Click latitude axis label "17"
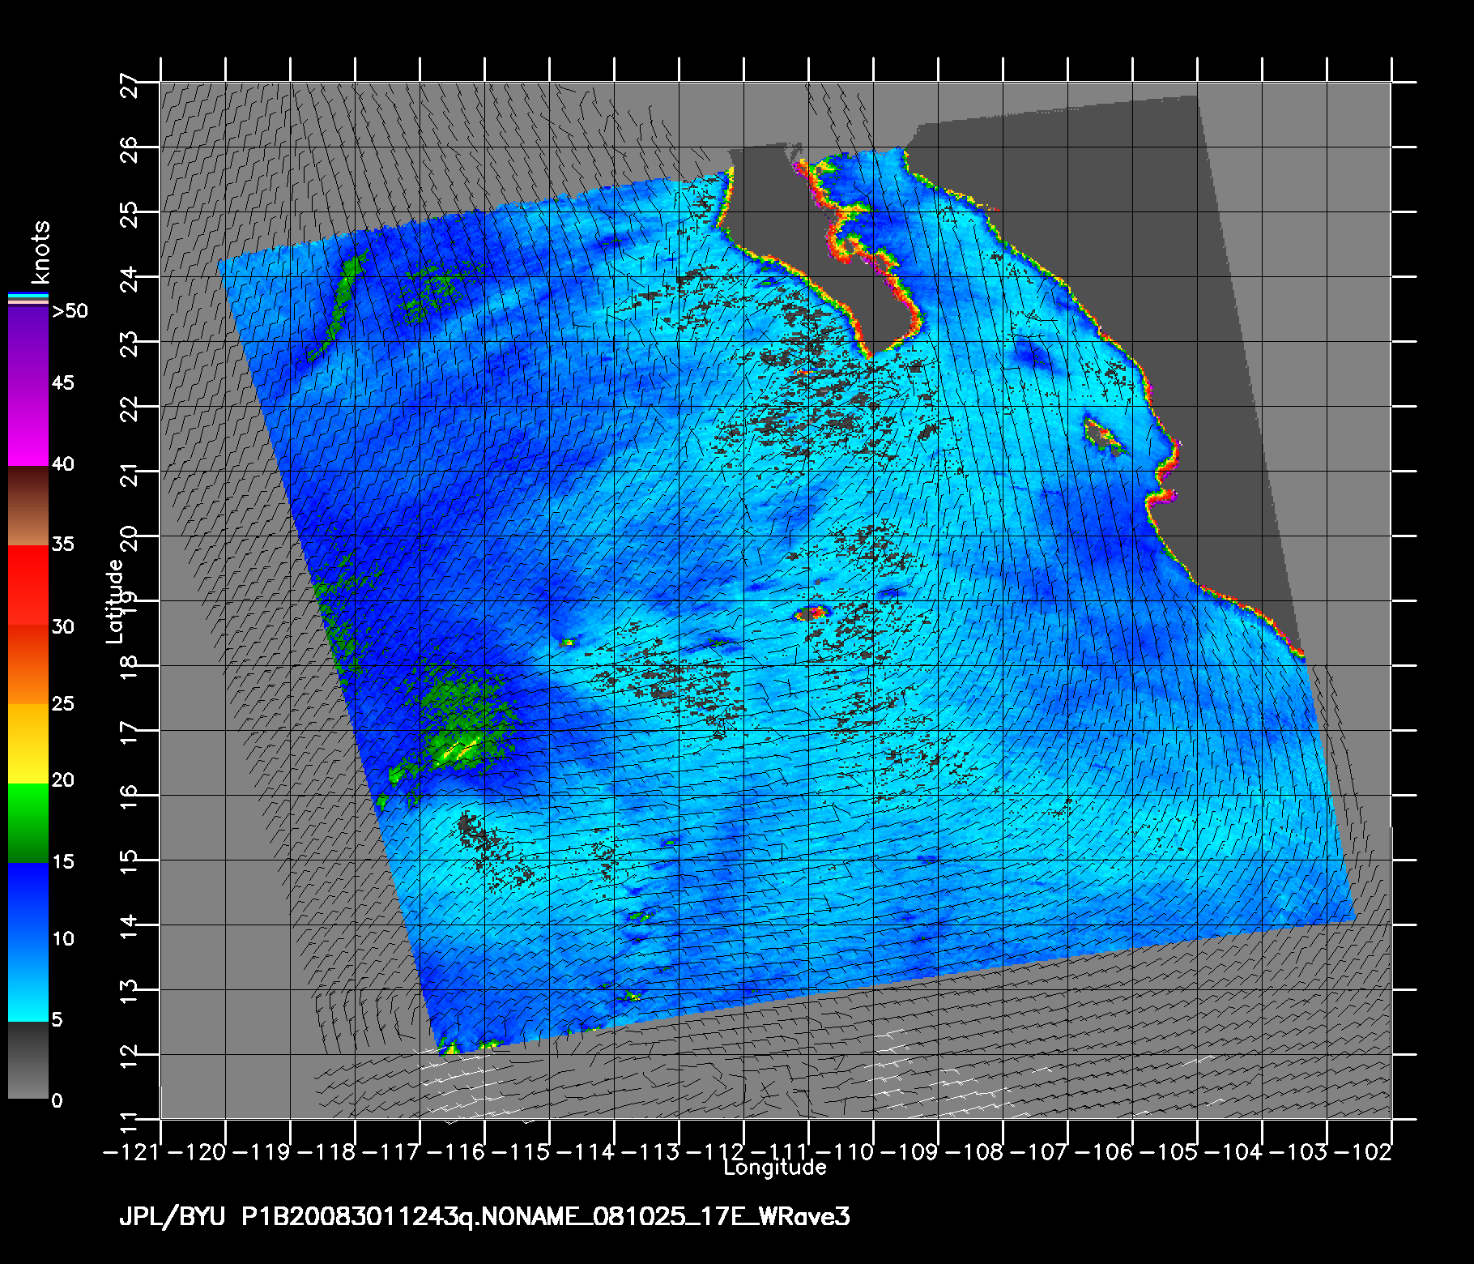 (129, 734)
